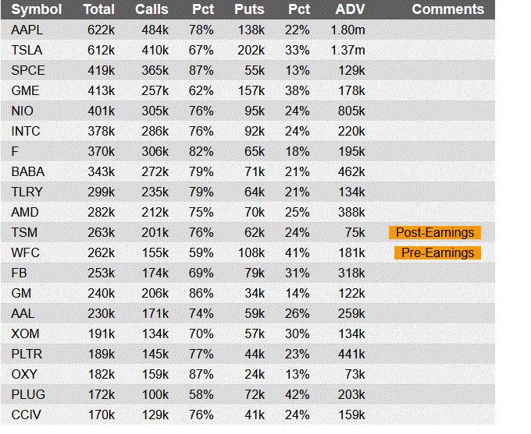Screen dimensions: 531x434
Task: Select the ADV column header
Action: click(350, 9)
